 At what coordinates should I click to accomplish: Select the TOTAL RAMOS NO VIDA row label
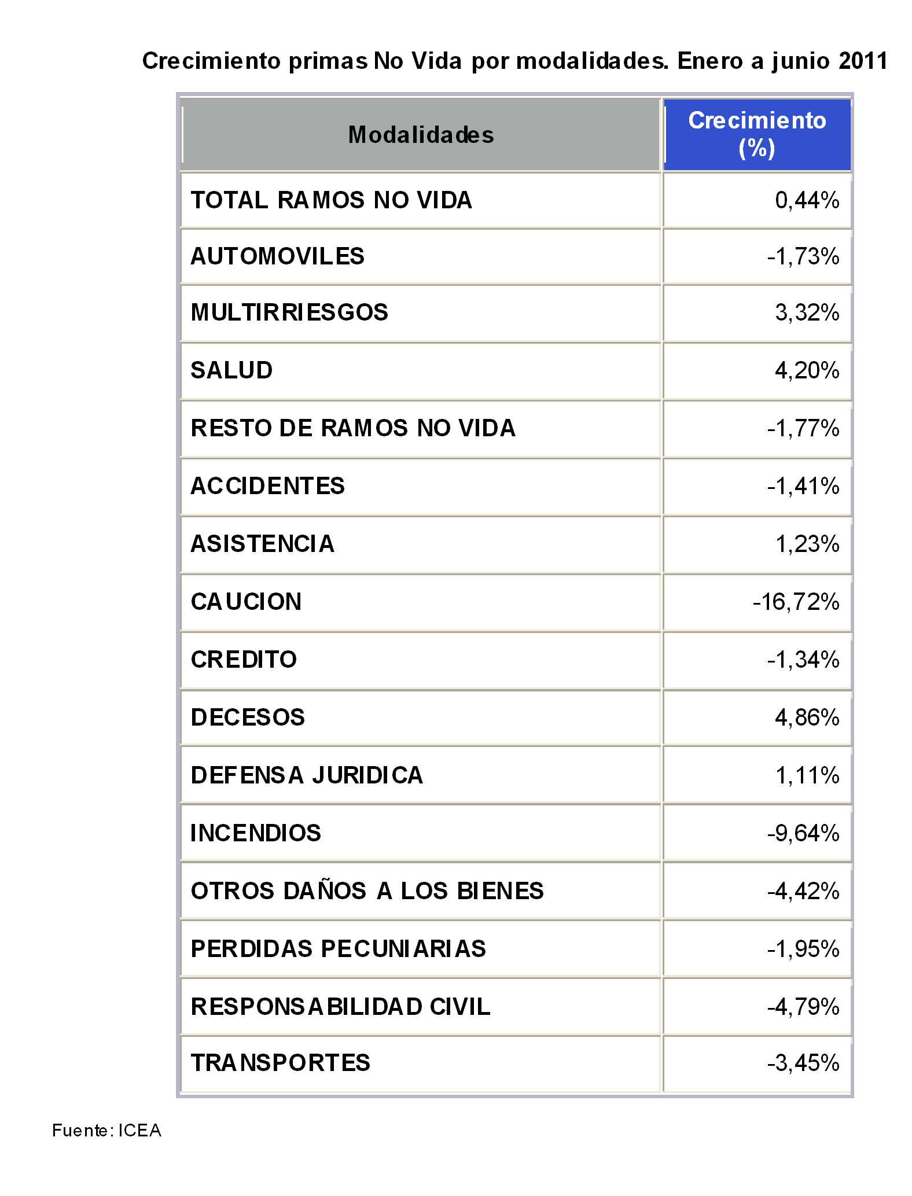[x=331, y=200]
